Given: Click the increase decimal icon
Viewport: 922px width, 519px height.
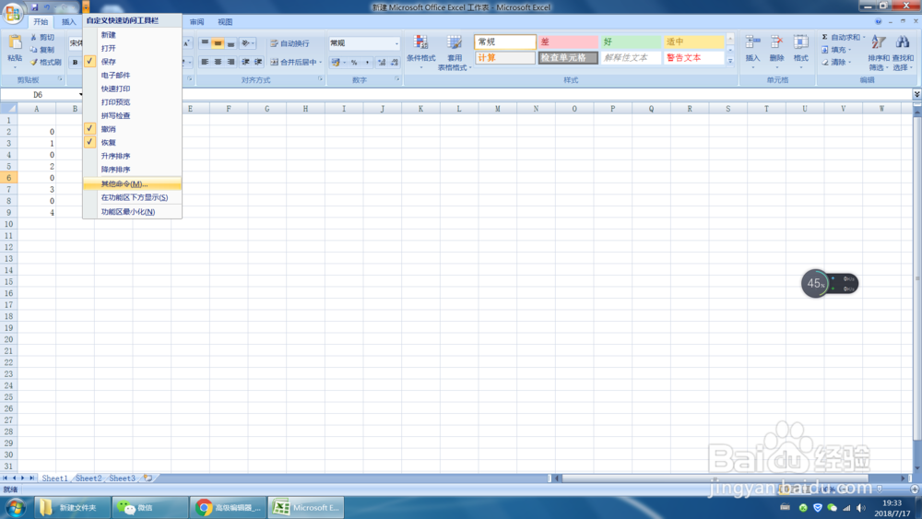Looking at the screenshot, I should point(382,62).
